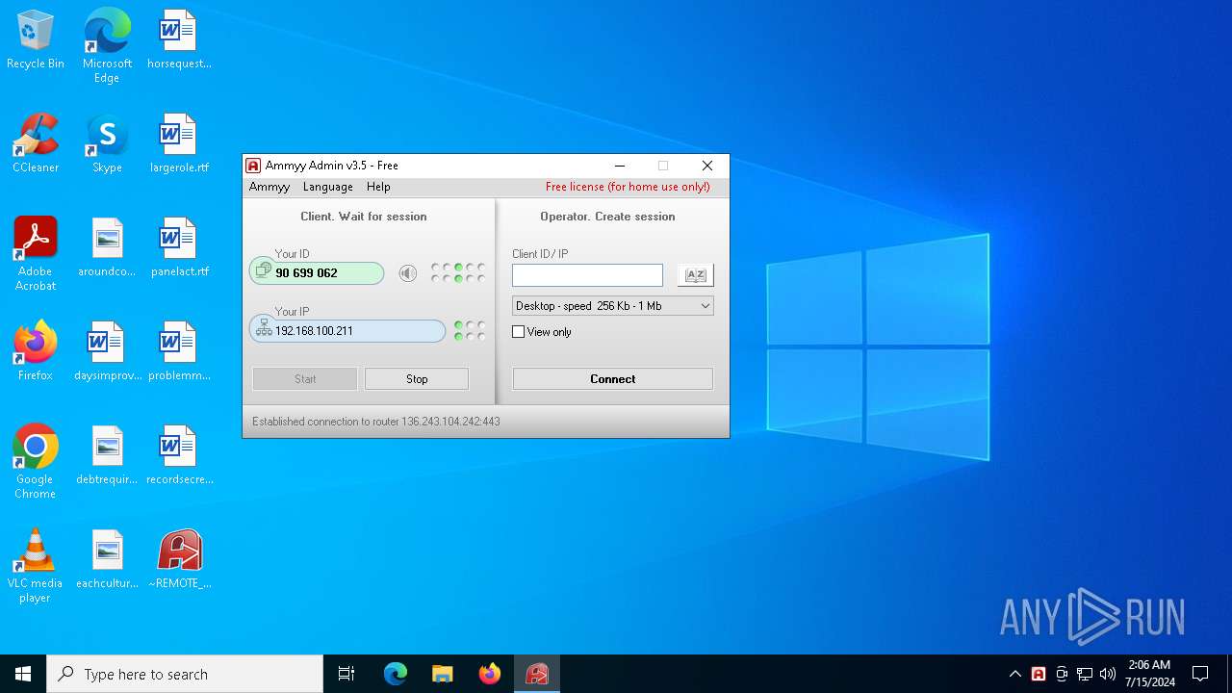Image resolution: width=1232 pixels, height=693 pixels.
Task: Click the computer icon in Your ID field
Action: tap(263, 272)
